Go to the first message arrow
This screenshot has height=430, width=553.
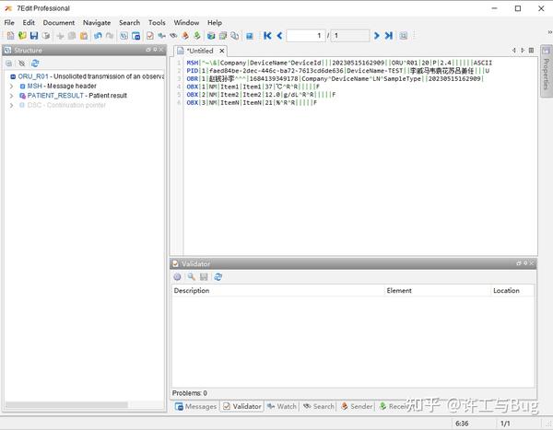point(267,36)
